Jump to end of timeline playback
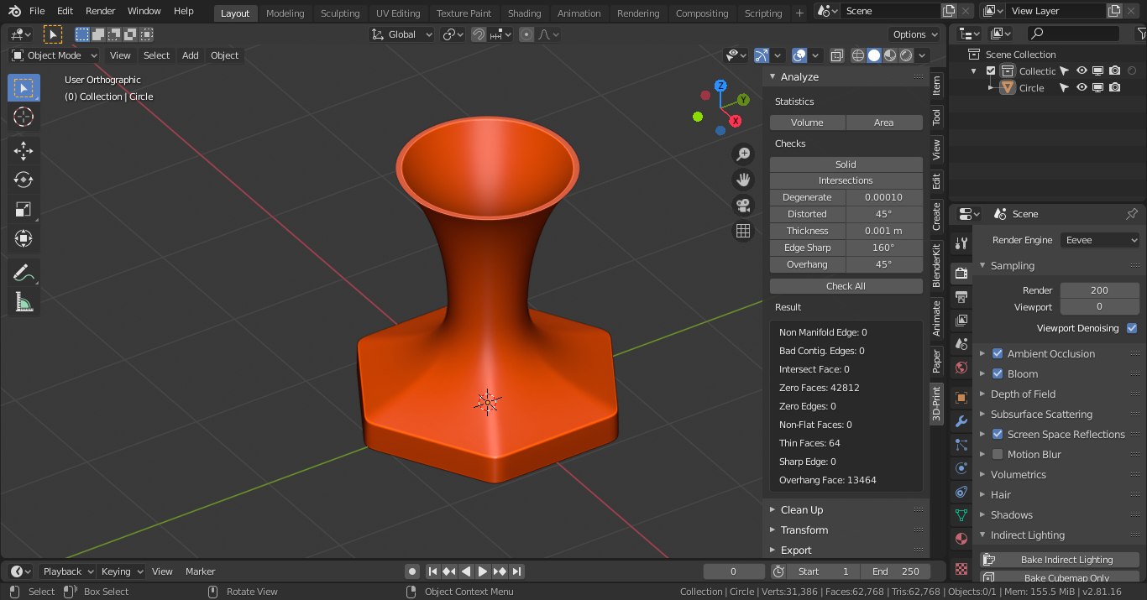The image size is (1147, 600). pos(518,571)
